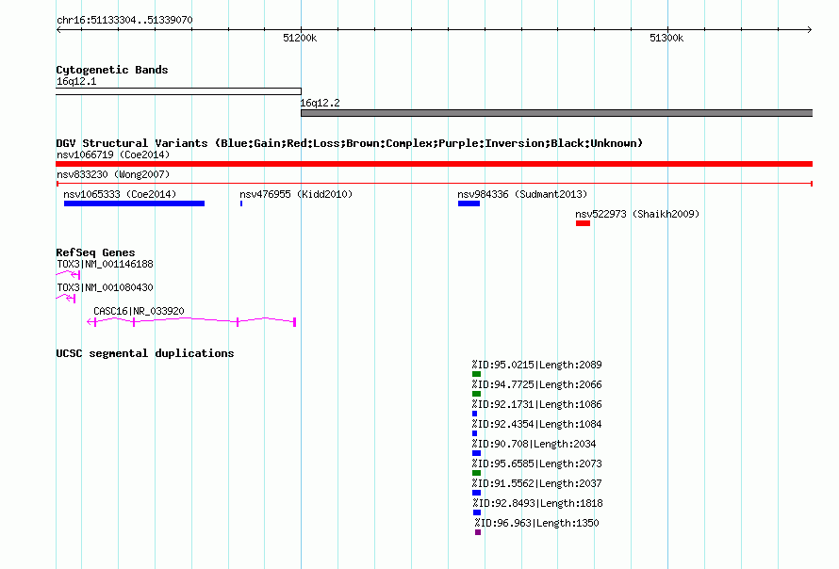Screen dimensions: 839x569
Task: Select the %ID:92.8493|Length:1818 label
Action: (x=537, y=503)
